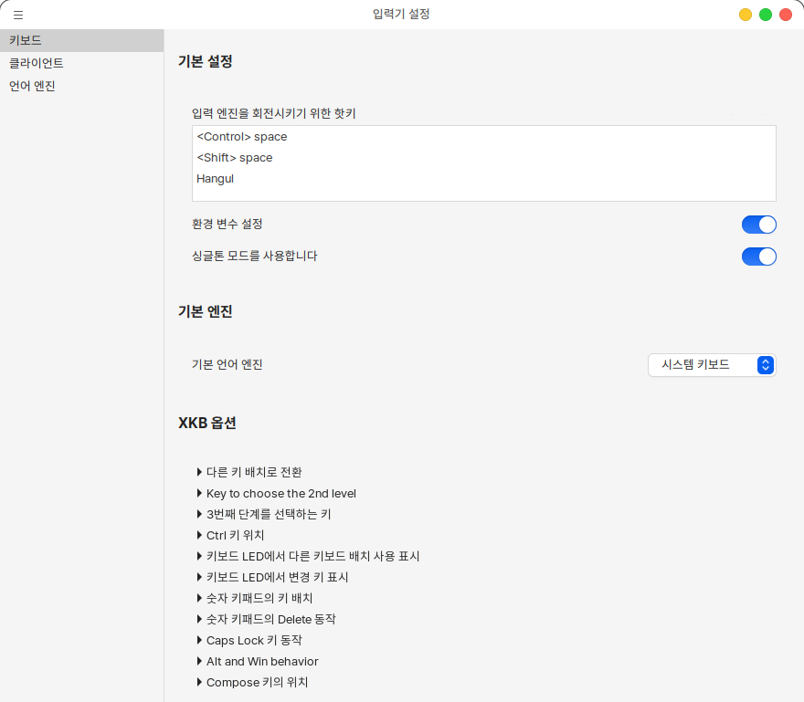This screenshot has width=804, height=702.
Task: Click the green maximize window button
Action: [766, 15]
